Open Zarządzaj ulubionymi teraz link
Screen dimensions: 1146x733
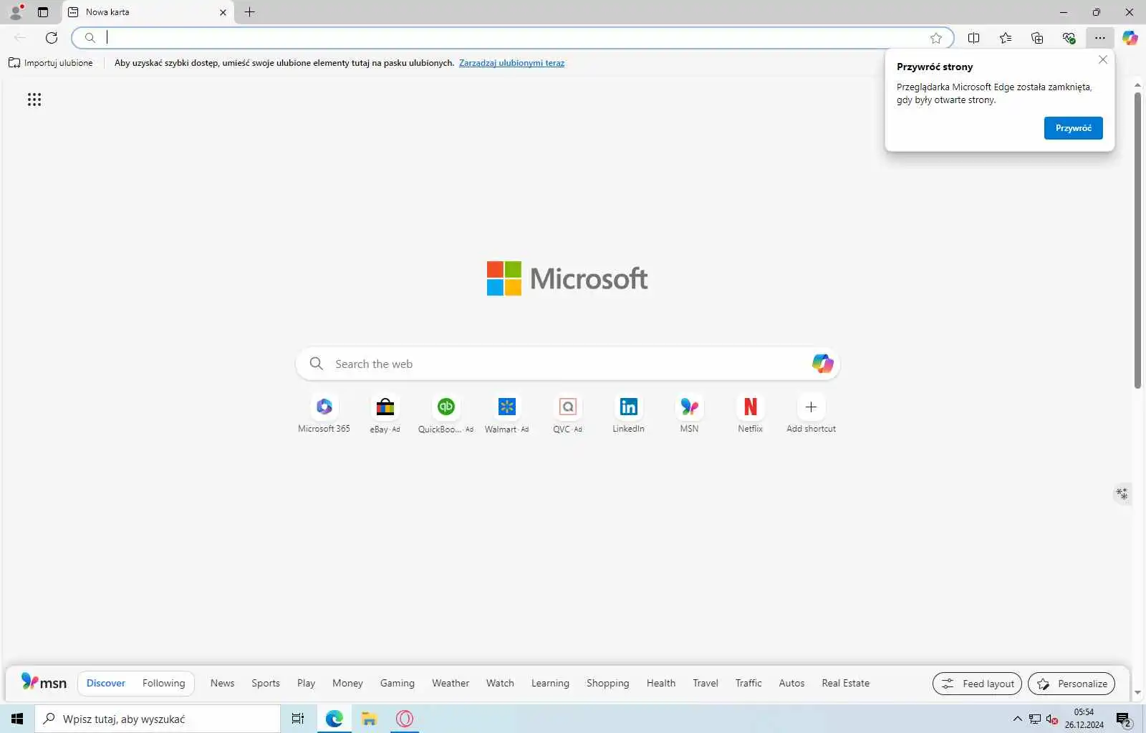tap(511, 63)
